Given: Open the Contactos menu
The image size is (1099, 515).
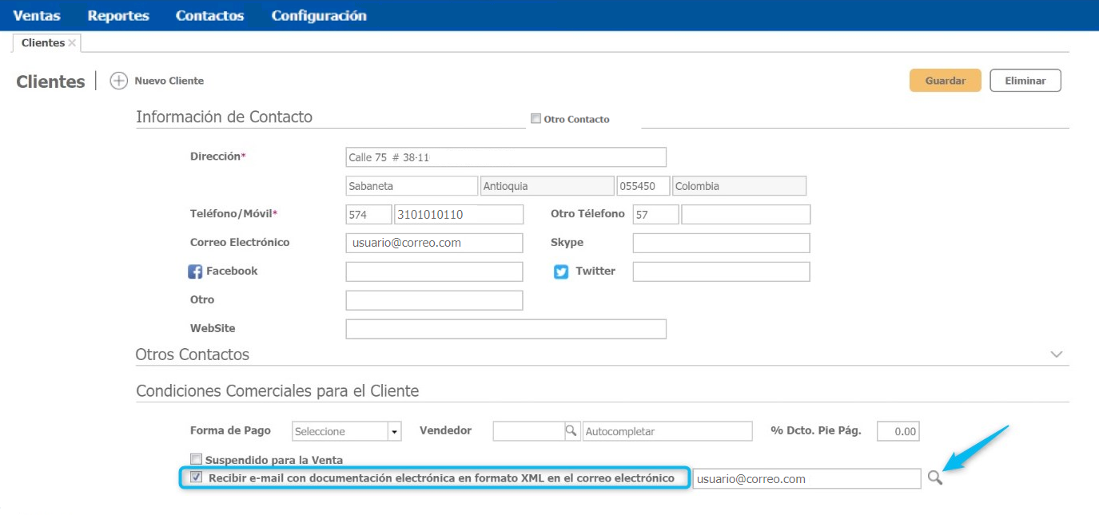Looking at the screenshot, I should point(209,16).
